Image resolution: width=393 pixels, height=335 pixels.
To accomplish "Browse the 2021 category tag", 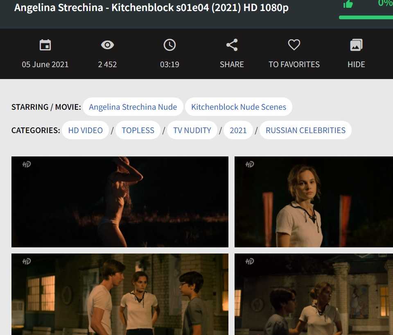I will point(238,130).
